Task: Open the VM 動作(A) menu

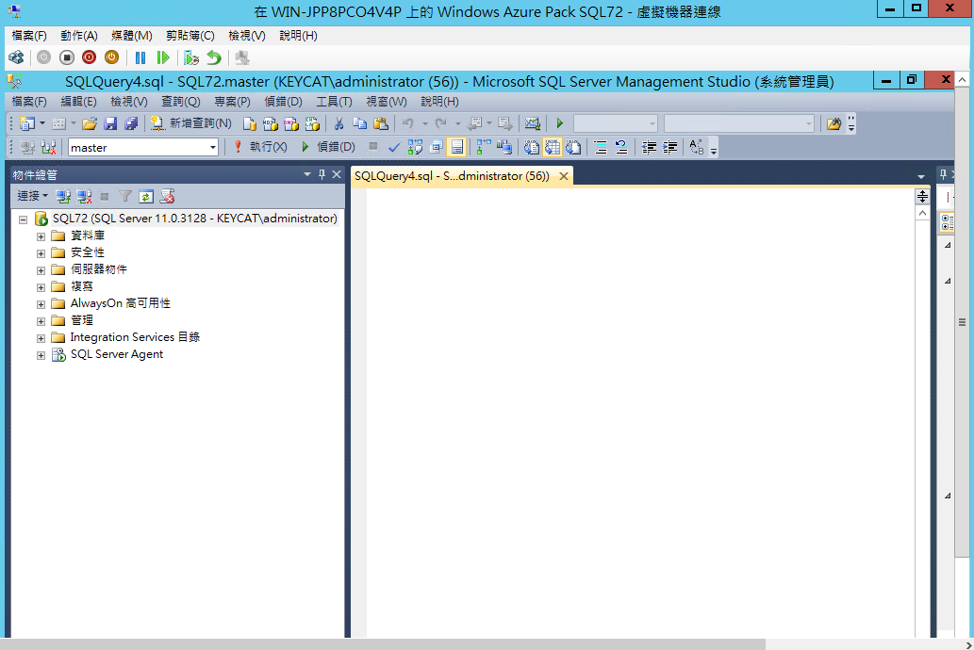Action: tap(79, 36)
